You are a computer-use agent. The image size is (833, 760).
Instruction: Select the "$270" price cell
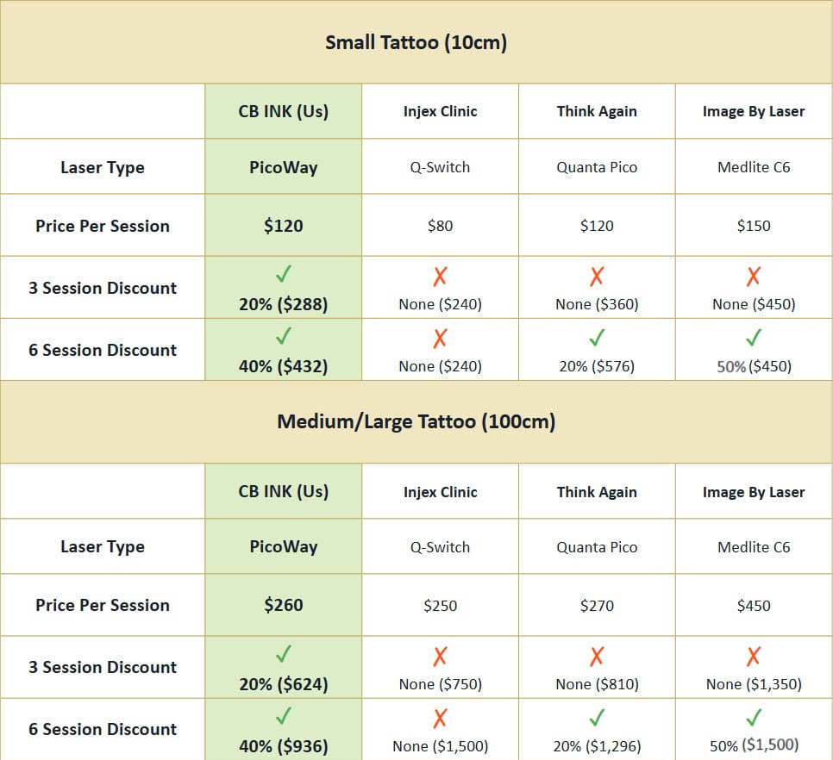(597, 606)
